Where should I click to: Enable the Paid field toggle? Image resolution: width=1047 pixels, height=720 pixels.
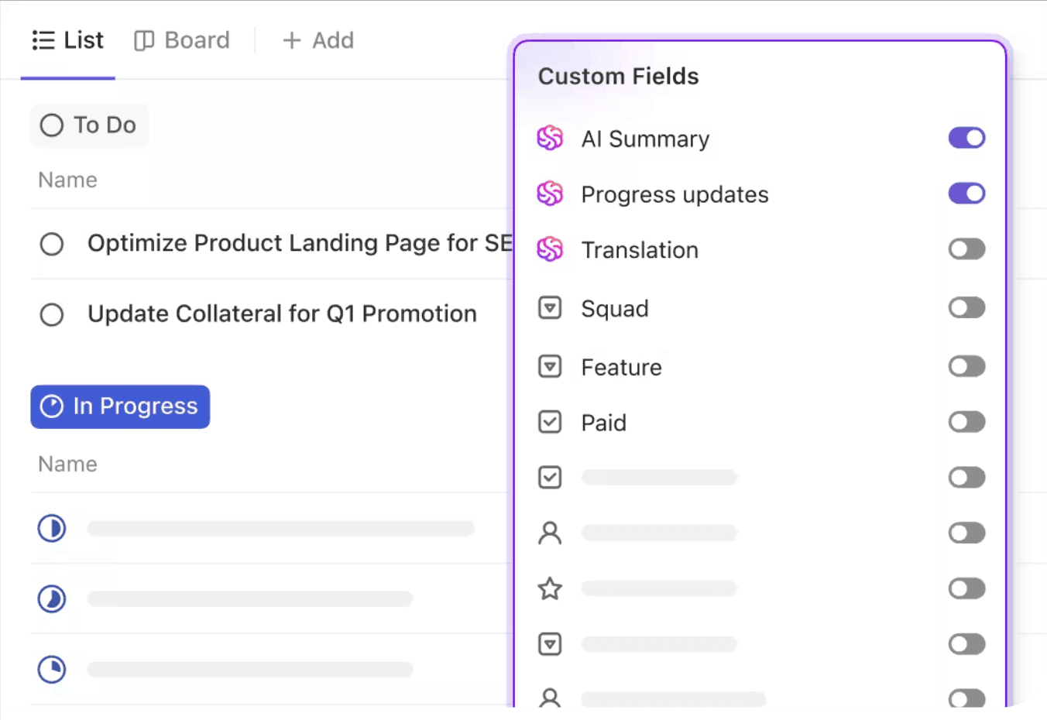tap(966, 422)
